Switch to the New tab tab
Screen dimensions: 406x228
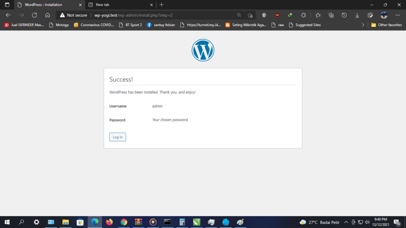point(119,5)
